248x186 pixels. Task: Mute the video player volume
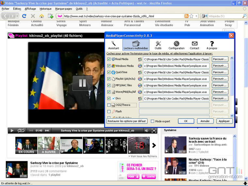click(147, 131)
